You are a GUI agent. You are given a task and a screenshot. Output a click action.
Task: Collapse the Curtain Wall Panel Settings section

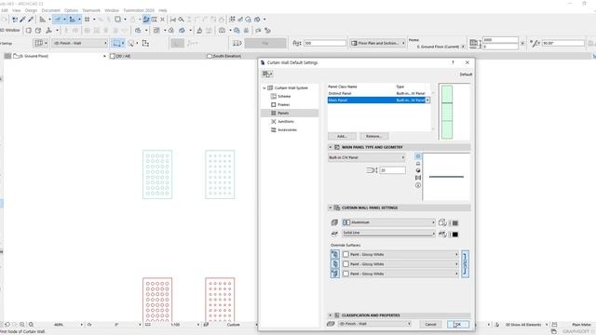331,208
